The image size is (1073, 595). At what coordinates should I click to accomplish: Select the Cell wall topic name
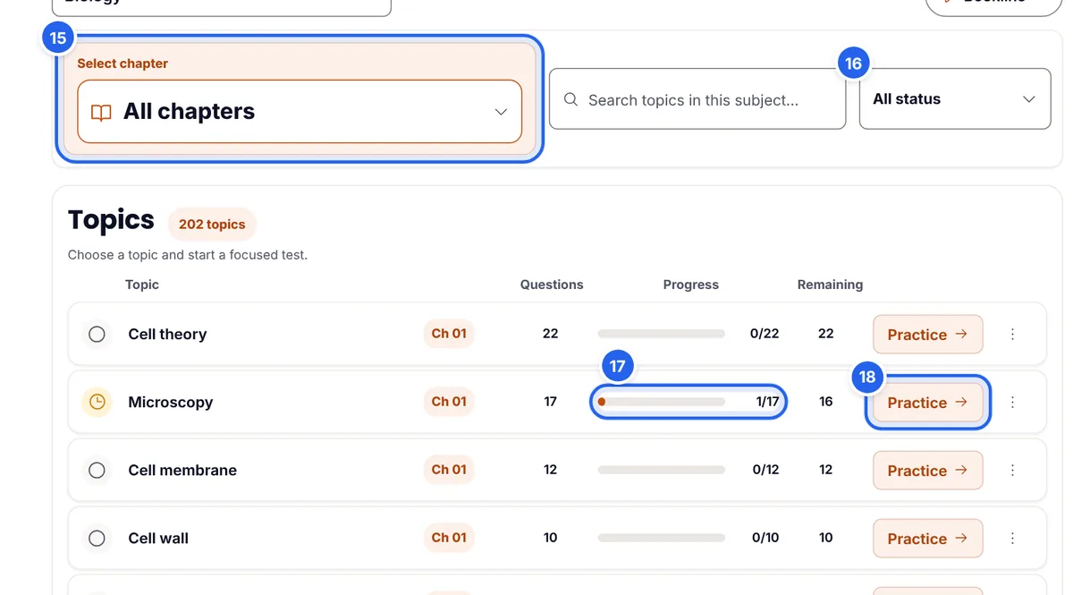point(158,538)
